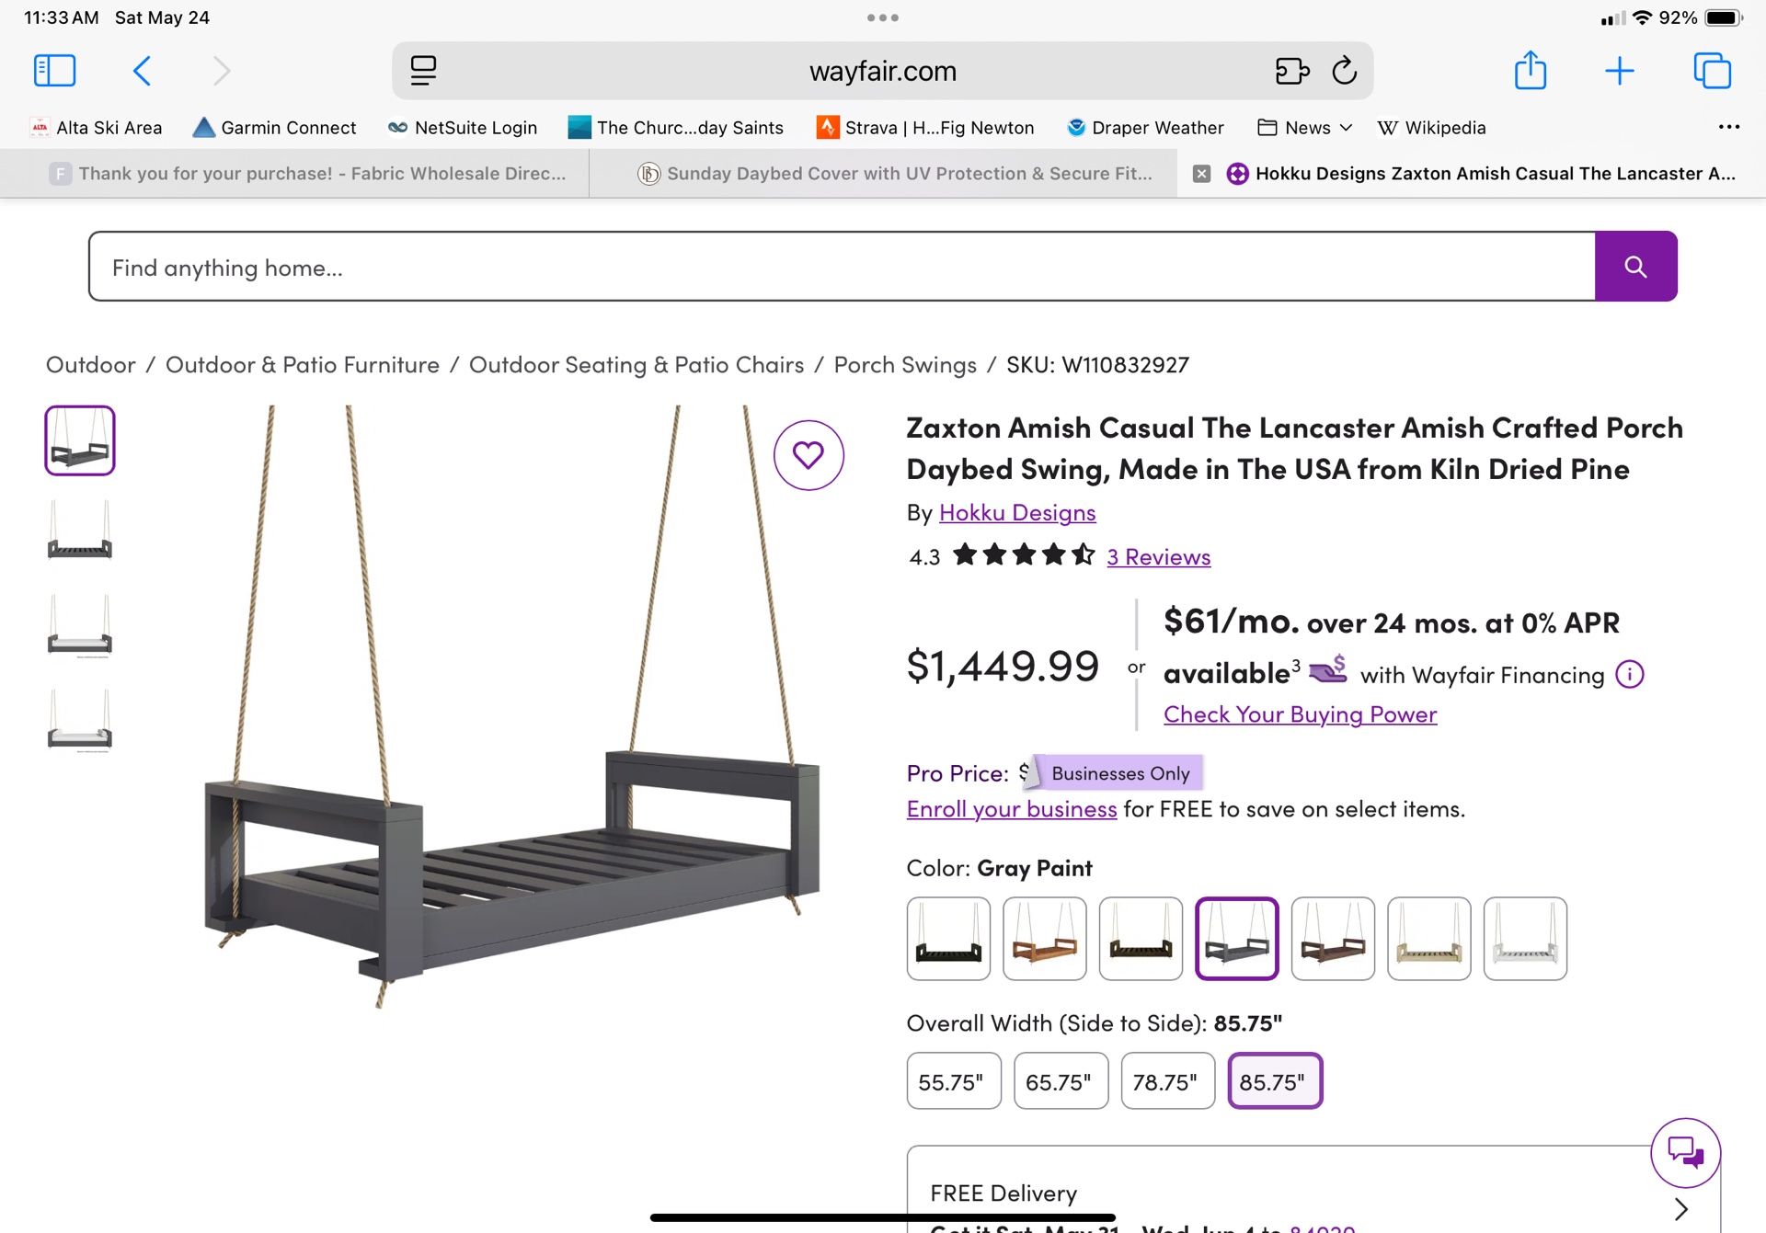
Task: Reload the wayfair.com page
Action: (1345, 70)
